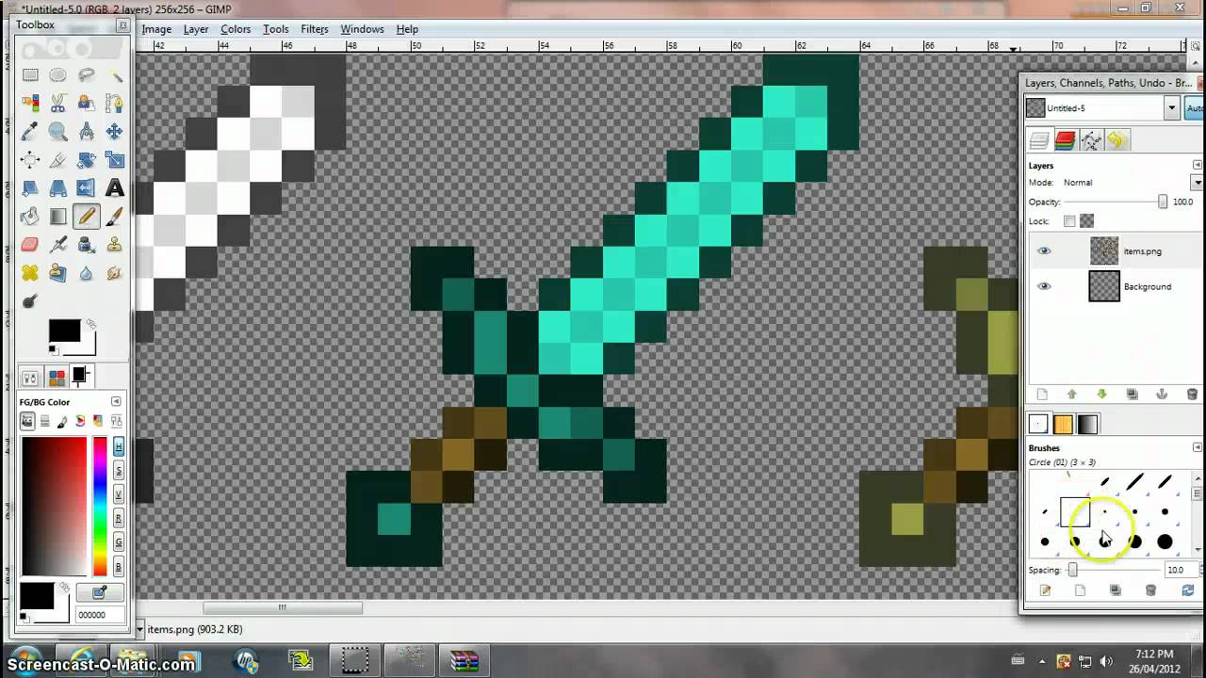1206x678 pixels.
Task: Open the Untitled-5 image selector dropdown
Action: click(x=1172, y=108)
